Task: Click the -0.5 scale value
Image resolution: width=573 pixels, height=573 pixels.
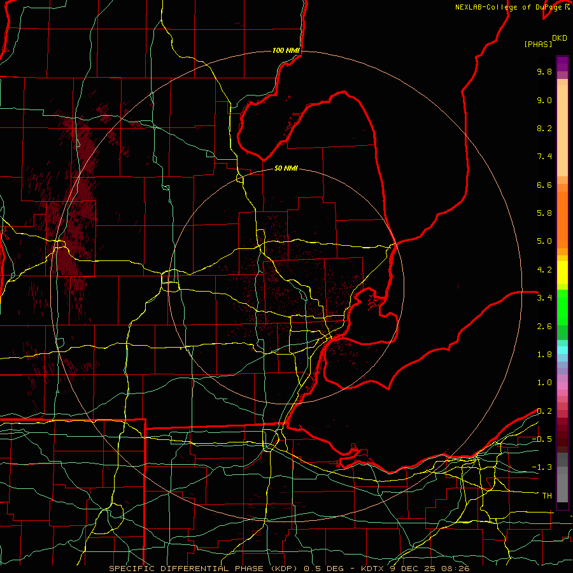Action: point(542,439)
